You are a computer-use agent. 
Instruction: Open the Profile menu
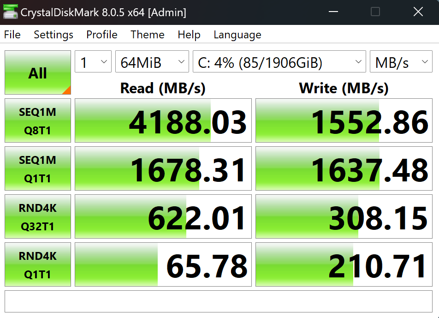(x=102, y=35)
